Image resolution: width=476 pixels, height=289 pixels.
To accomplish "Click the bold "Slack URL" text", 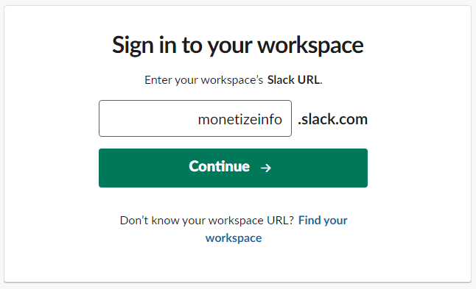I will [293, 80].
